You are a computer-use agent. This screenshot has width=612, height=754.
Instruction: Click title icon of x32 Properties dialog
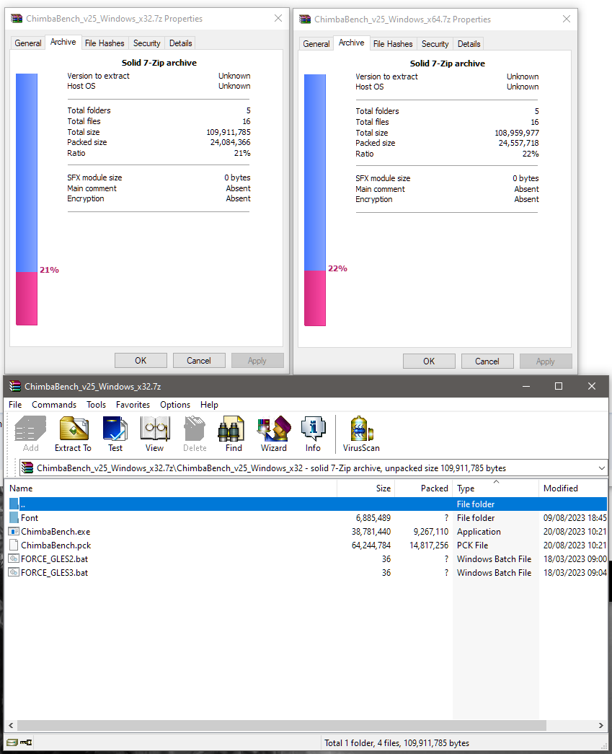pyautogui.click(x=17, y=18)
